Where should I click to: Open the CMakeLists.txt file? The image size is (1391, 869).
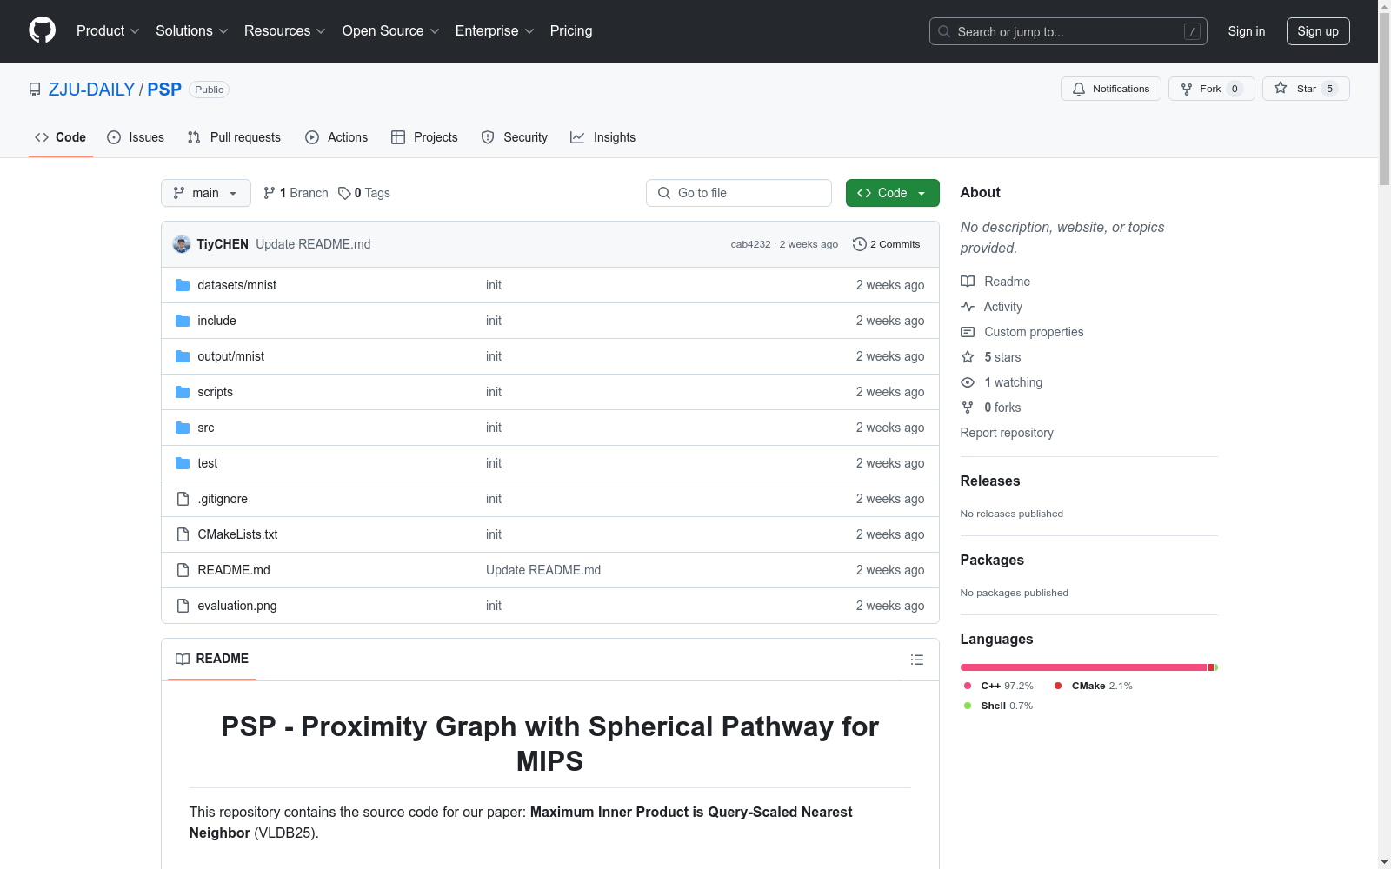tap(237, 534)
